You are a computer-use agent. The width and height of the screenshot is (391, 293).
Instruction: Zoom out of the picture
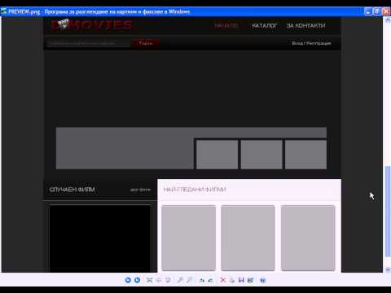coord(190,280)
